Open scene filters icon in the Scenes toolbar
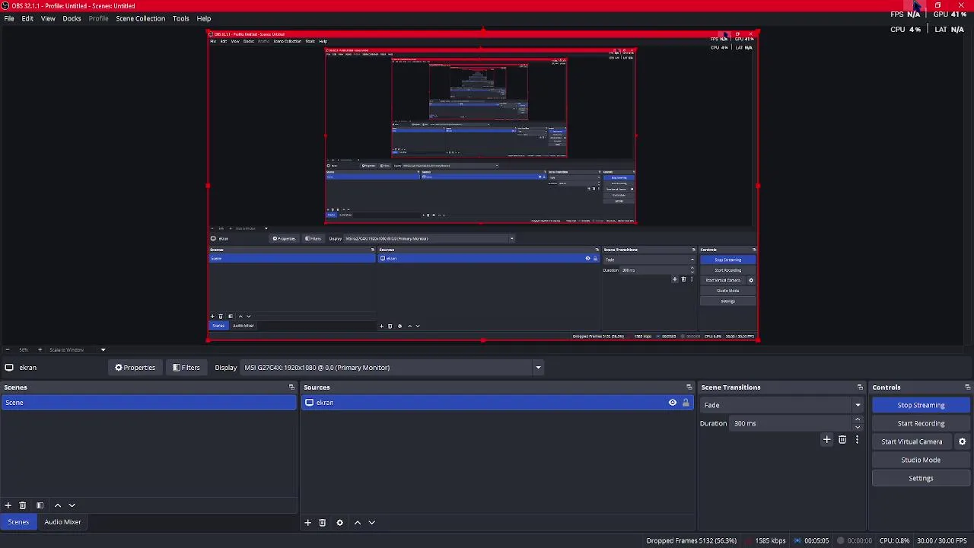Viewport: 974px width, 548px height. (40, 505)
